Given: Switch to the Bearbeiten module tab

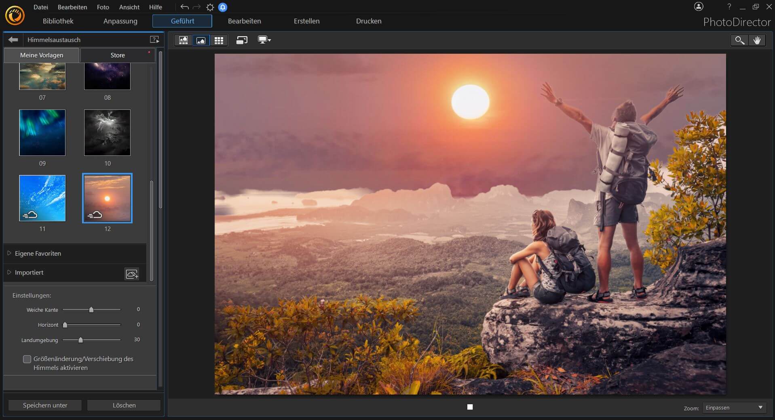Looking at the screenshot, I should 245,21.
